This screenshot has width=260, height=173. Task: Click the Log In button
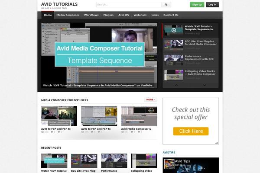pyautogui.click(x=212, y=5)
